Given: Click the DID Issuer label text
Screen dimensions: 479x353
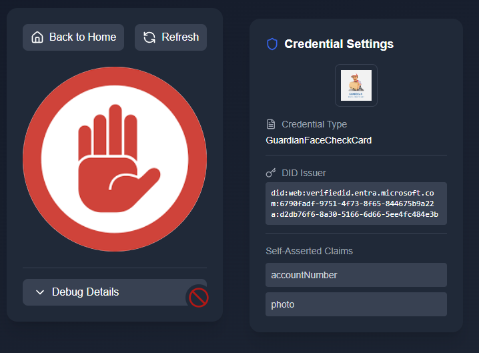Looking at the screenshot, I should click(304, 173).
